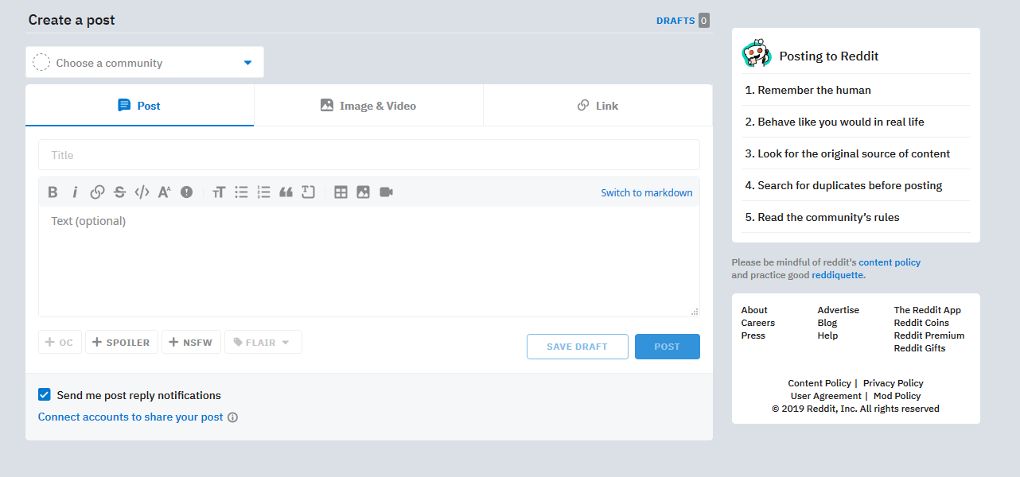Uncheck Send me post reply notifications
The height and width of the screenshot is (477, 1020).
(x=45, y=395)
